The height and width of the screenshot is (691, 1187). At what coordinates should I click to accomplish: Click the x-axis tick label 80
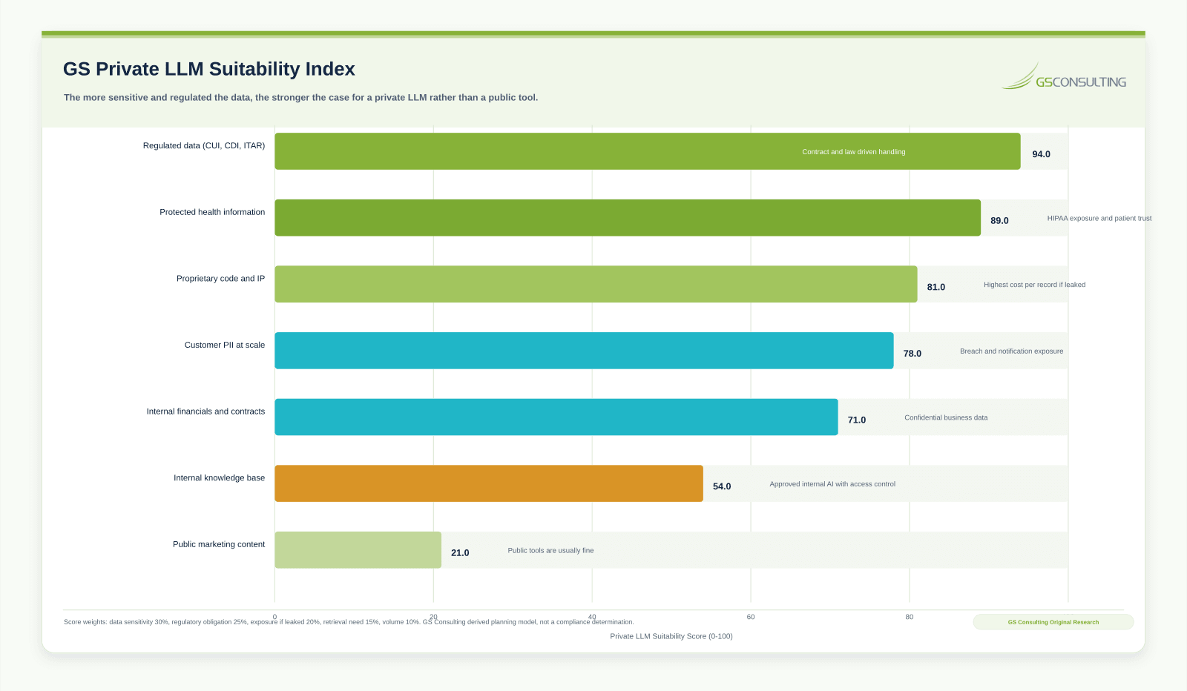coord(910,617)
